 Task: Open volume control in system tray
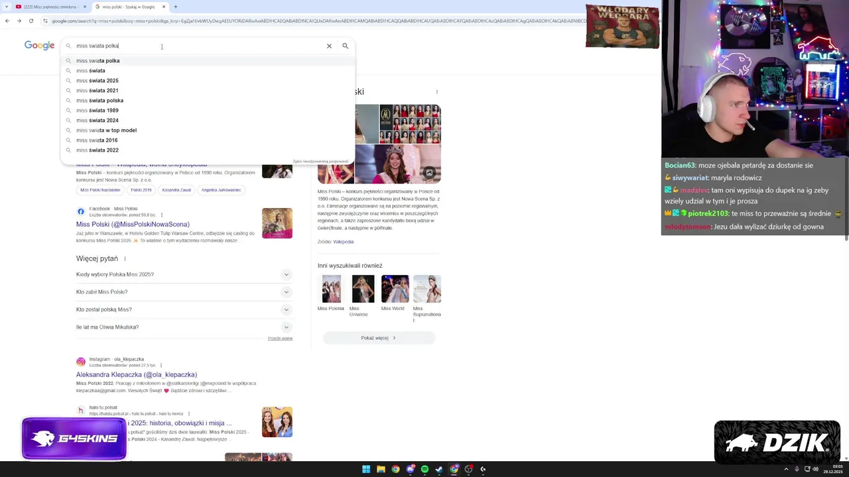click(x=816, y=469)
